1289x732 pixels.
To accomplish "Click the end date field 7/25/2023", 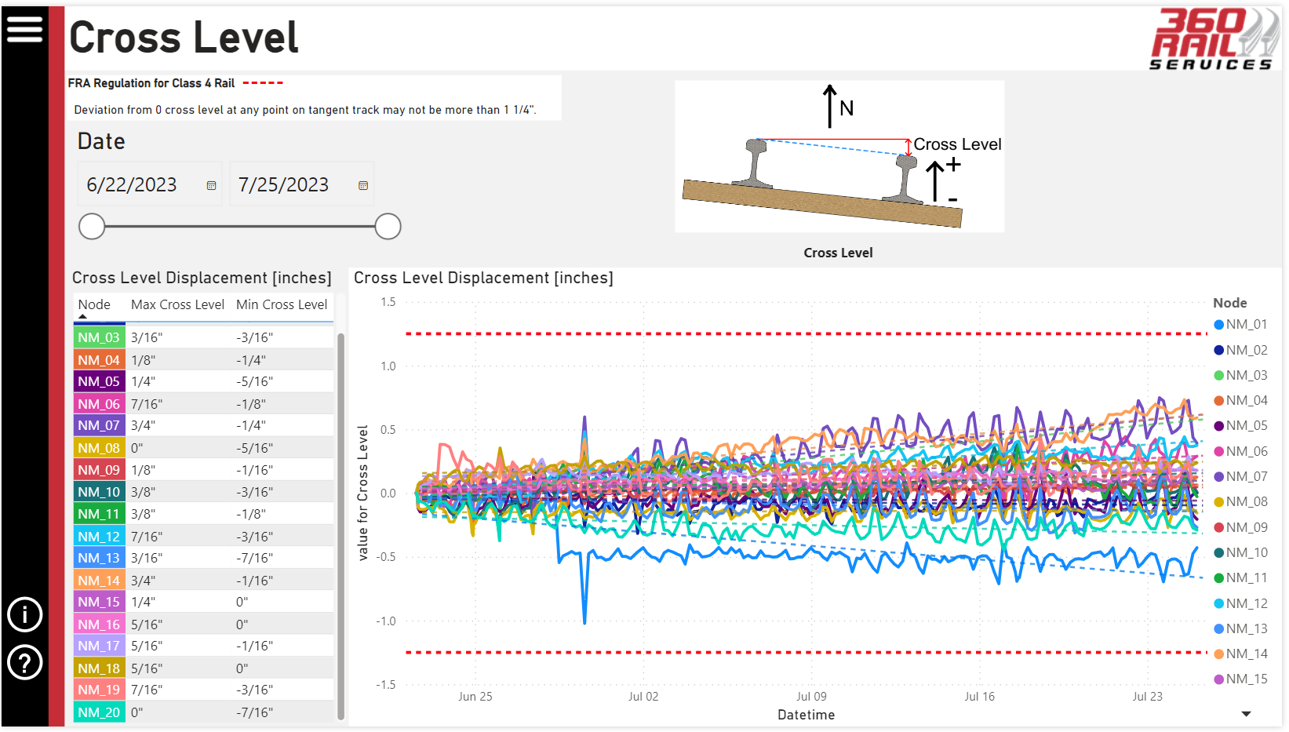I will 301,184.
